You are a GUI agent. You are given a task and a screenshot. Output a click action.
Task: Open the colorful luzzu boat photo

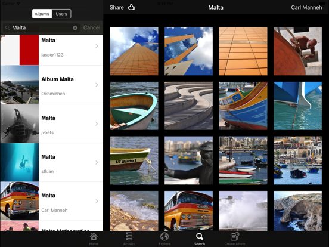(x=243, y=106)
